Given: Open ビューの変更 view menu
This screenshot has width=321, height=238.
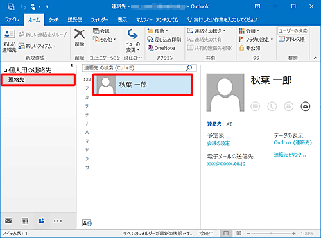Looking at the screenshot, I should pos(133,40).
